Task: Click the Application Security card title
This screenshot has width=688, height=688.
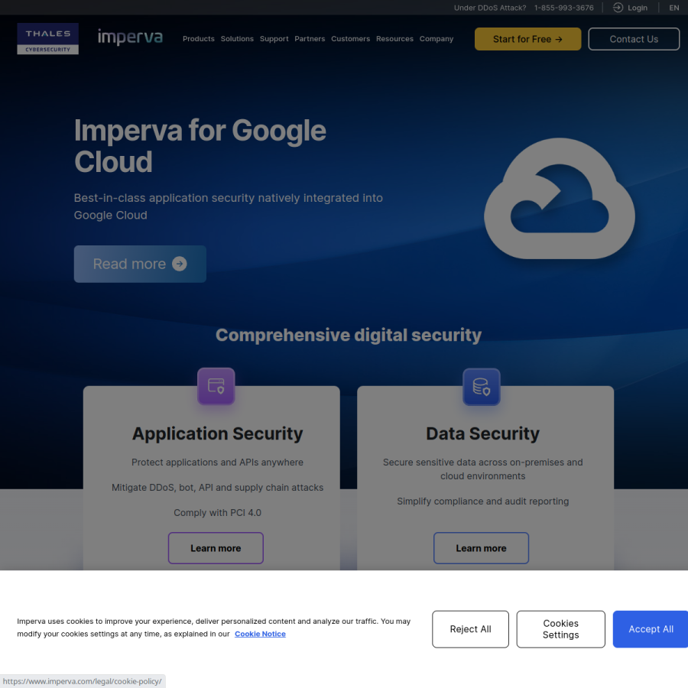Action: click(218, 433)
